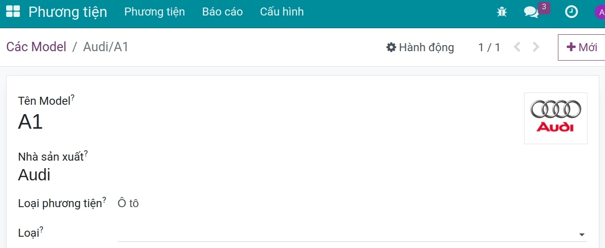Edit the Tên Model field A1

(31, 122)
